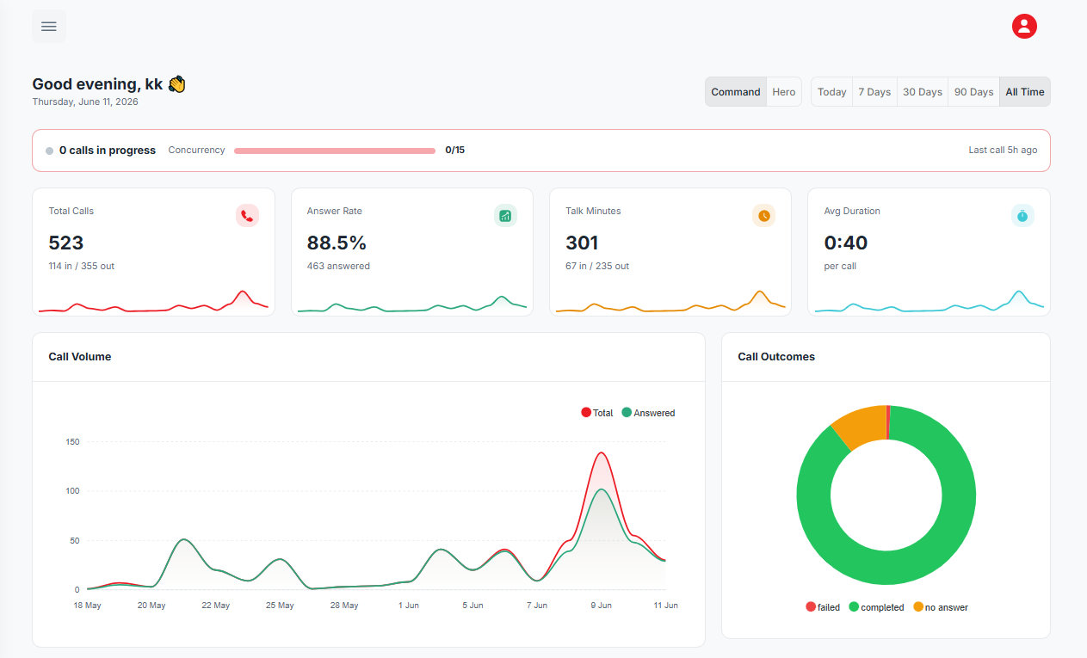1087x658 pixels.
Task: Click the waving hand emoji by greeting
Action: coord(176,84)
